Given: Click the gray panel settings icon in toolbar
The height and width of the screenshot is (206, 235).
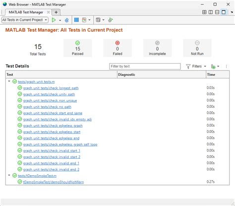Looking at the screenshot, I should [98, 20].
